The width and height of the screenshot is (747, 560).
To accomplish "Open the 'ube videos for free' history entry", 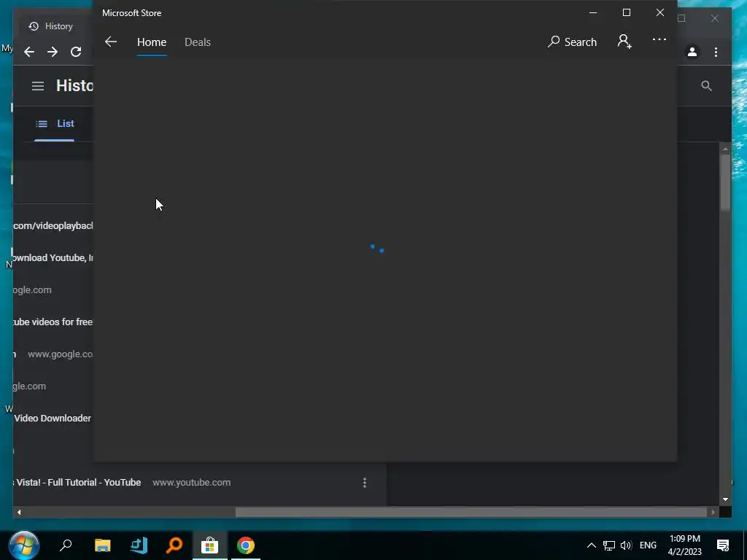I will tap(53, 322).
